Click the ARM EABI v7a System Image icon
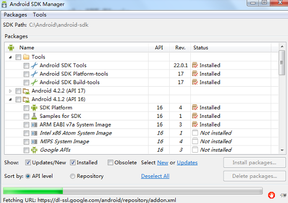This screenshot has height=203, width=288. 34,125
